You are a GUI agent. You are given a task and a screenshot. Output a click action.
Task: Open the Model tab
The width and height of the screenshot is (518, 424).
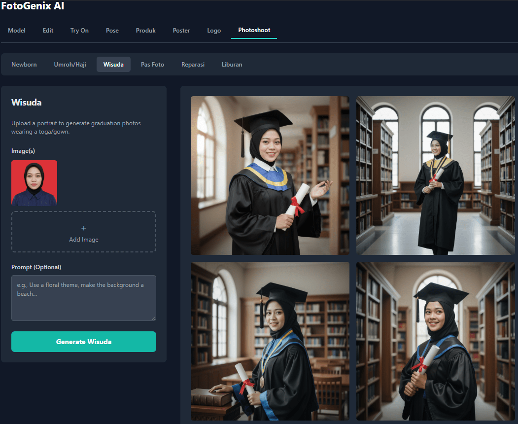[x=17, y=31]
